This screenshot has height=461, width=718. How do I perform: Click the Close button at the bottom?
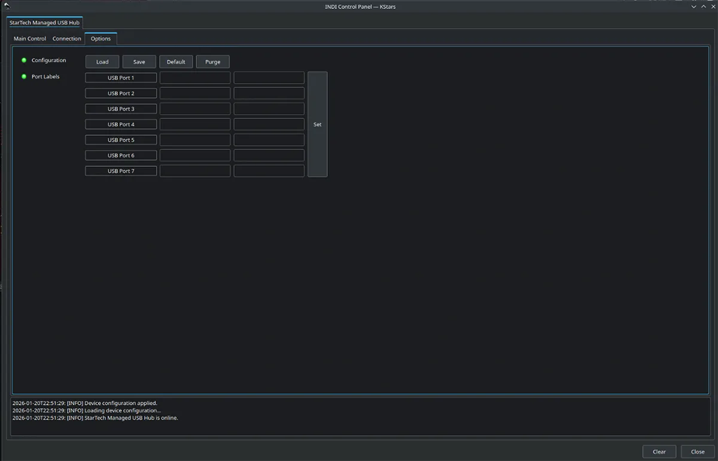(x=698, y=452)
